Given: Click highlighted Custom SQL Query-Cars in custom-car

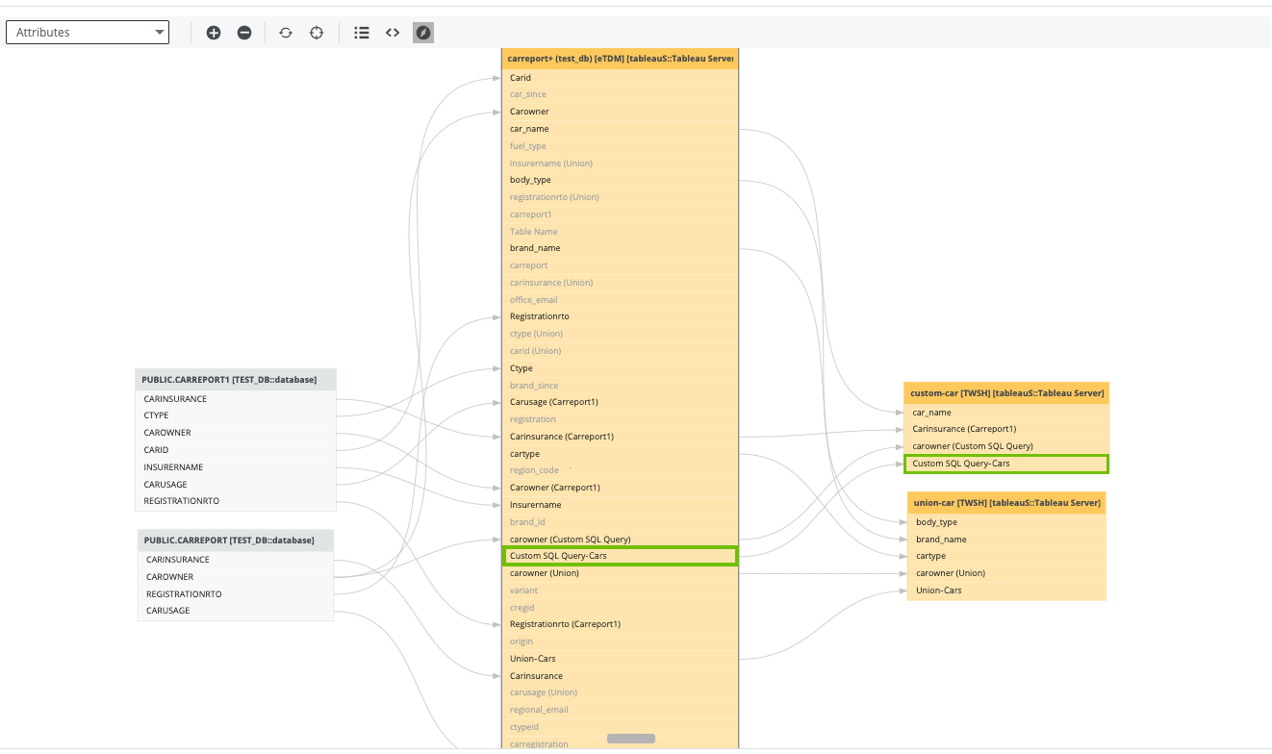Looking at the screenshot, I should 1007,464.
